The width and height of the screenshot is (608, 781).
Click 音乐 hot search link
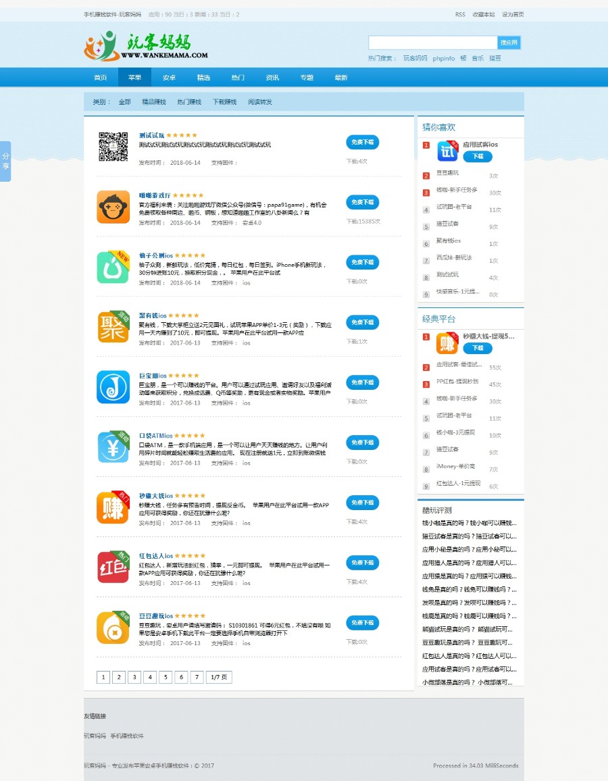(478, 58)
